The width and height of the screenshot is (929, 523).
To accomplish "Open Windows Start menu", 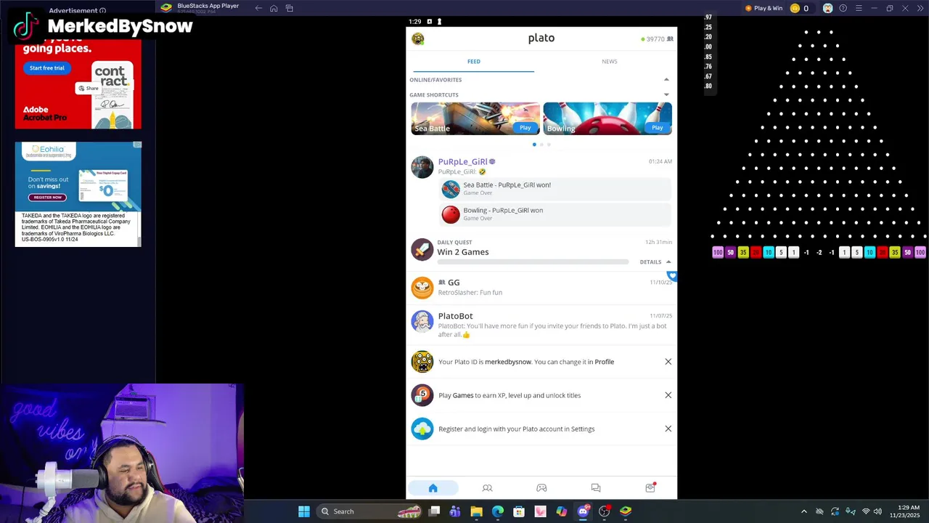I will [304, 511].
